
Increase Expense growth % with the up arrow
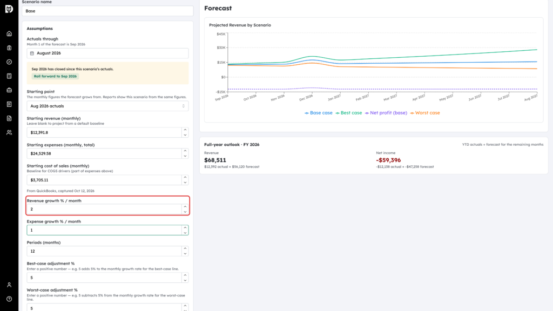[x=185, y=227]
